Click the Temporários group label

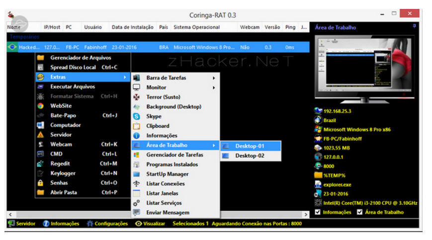click(x=24, y=37)
